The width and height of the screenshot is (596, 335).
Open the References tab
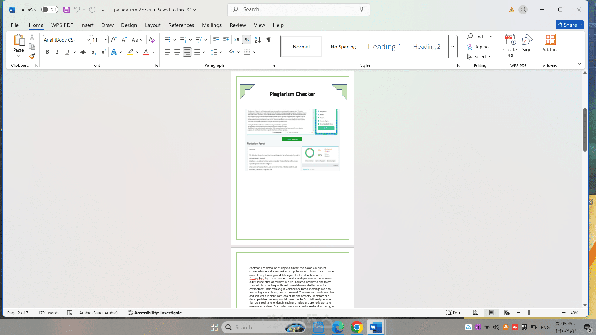[181, 25]
